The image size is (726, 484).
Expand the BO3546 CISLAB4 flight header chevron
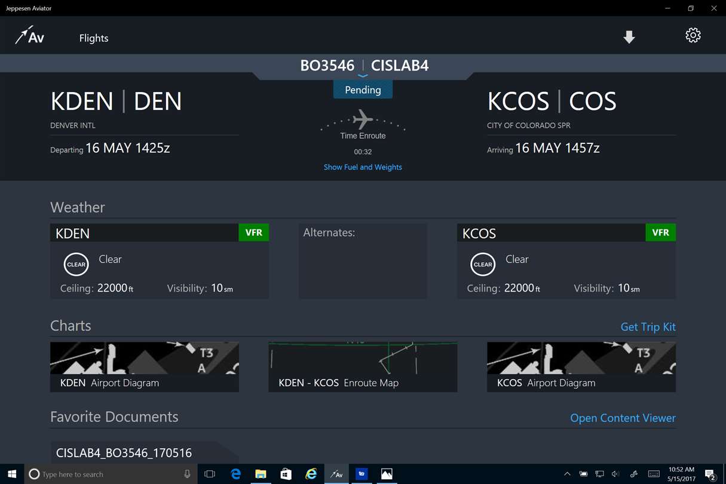click(363, 76)
